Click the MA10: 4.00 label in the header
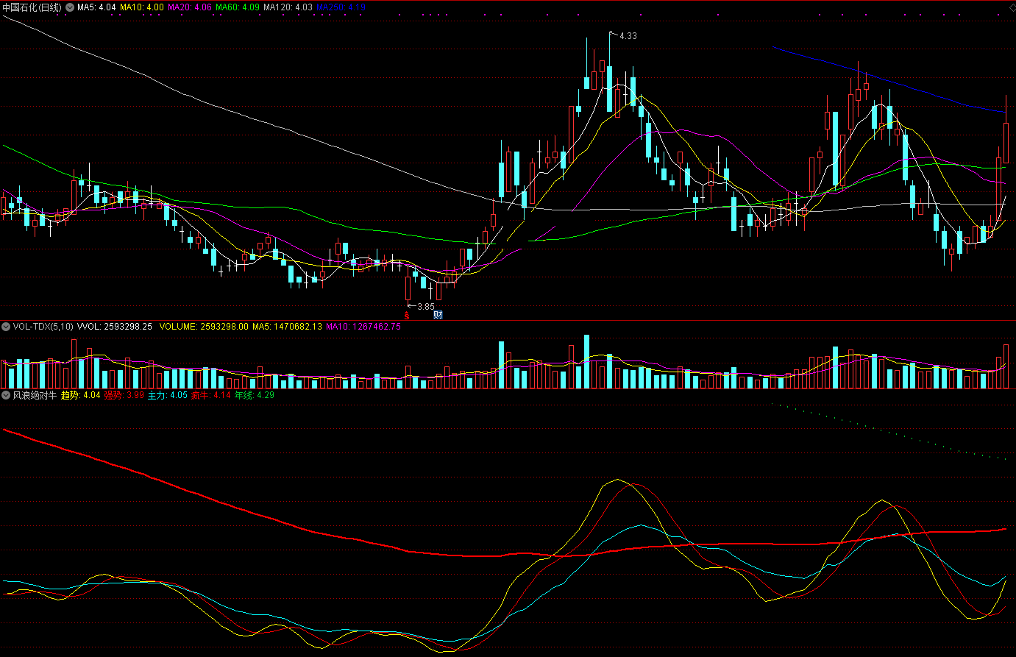This screenshot has width=1016, height=657. click(142, 7)
